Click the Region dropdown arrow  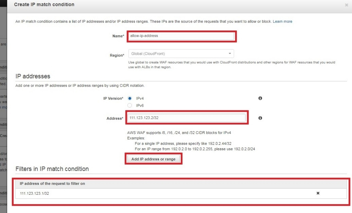230,54
